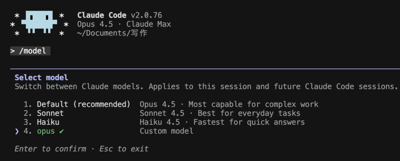Select the custom opus model entry

point(46,131)
